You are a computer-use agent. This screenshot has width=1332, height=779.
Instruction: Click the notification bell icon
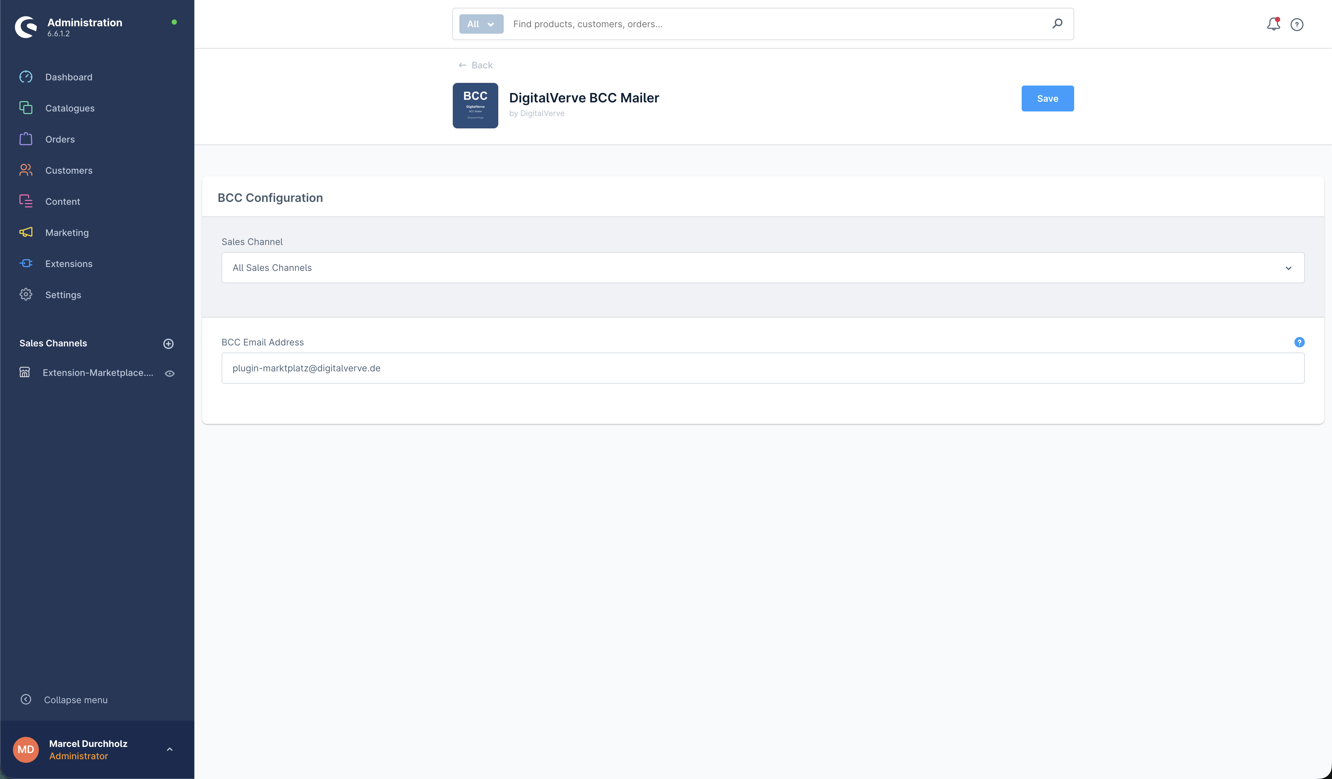click(x=1273, y=24)
